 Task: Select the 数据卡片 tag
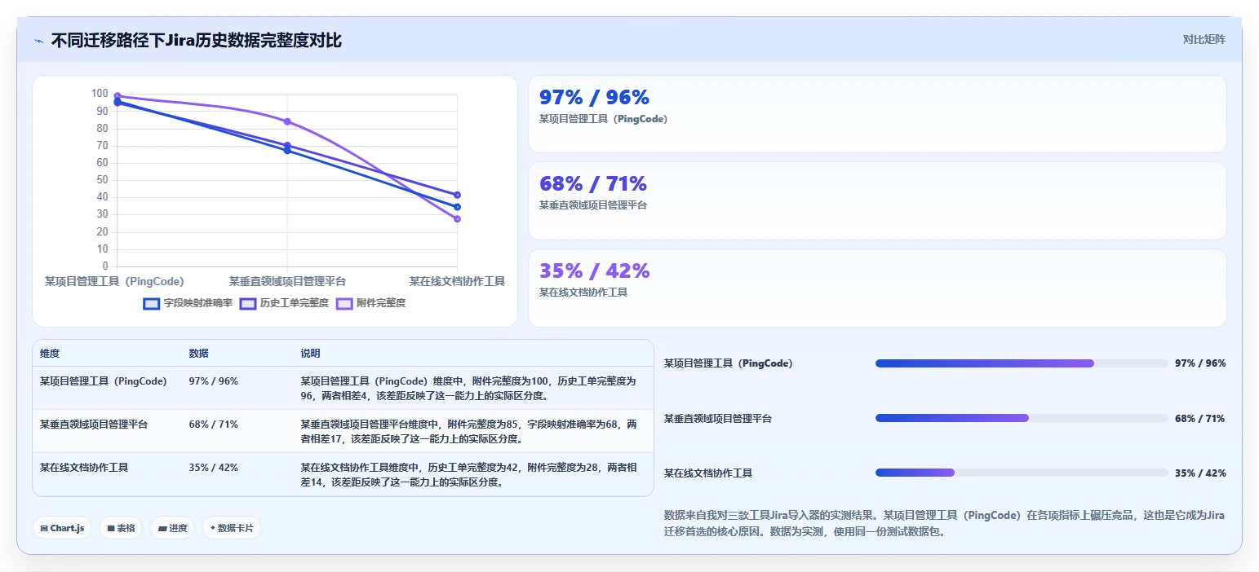click(232, 528)
